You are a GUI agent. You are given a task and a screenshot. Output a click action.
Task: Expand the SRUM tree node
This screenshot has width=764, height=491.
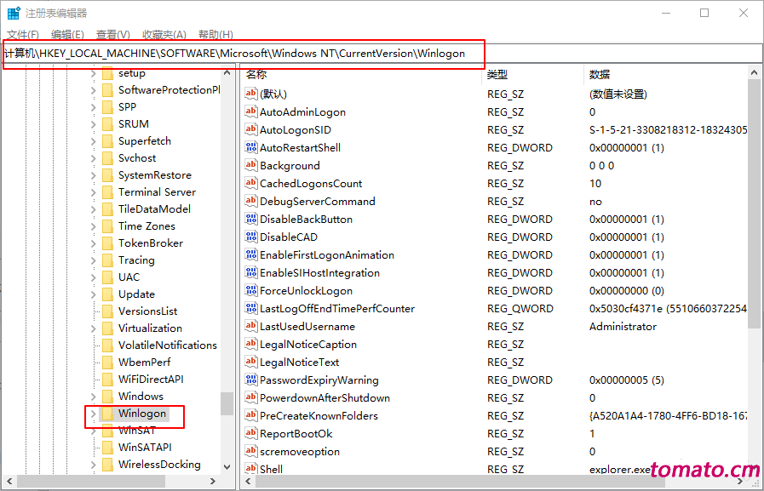pyautogui.click(x=93, y=124)
